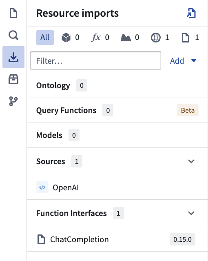Open the Search sidebar icon
Viewport: 208px width, 261px height.
pyautogui.click(x=13, y=35)
